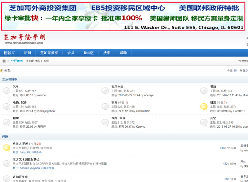Open the 电脑、配件 forum link
This screenshot has height=182, width=248.
point(20,102)
